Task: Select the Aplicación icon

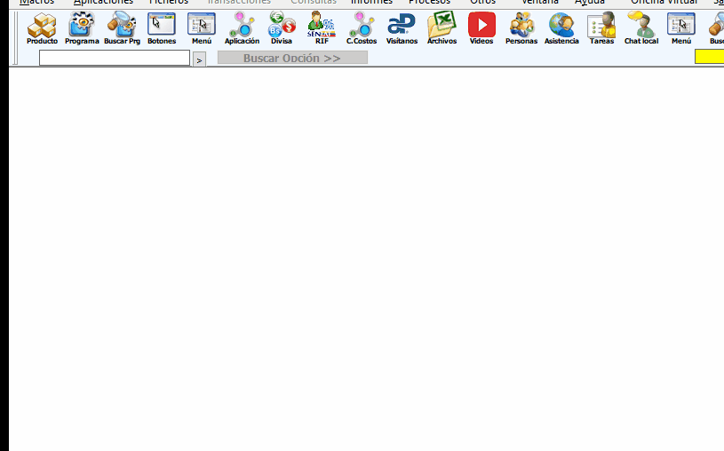Action: click(242, 28)
